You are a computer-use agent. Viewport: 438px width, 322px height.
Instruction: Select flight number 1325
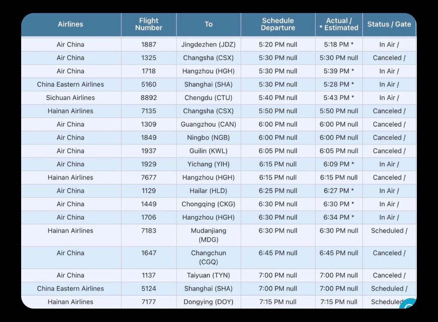148,58
